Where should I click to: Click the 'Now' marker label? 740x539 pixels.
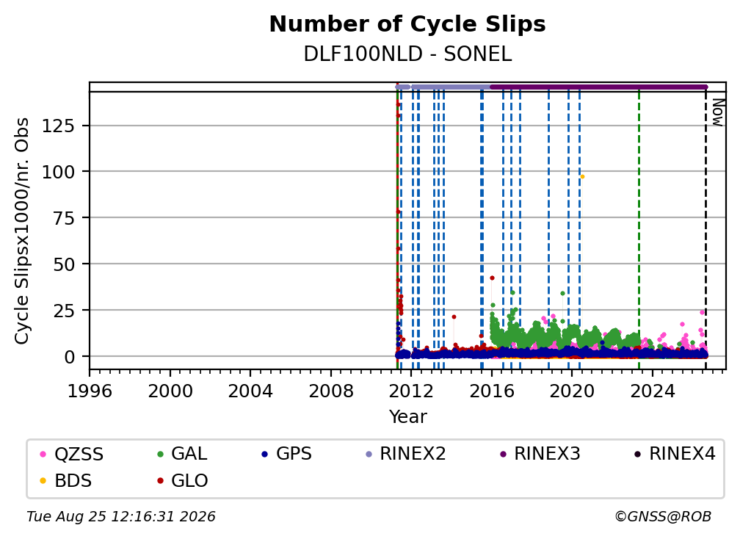(x=717, y=112)
